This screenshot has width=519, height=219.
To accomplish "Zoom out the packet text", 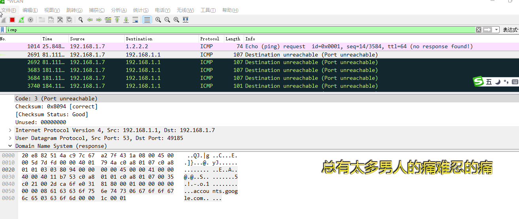I will [167, 20].
